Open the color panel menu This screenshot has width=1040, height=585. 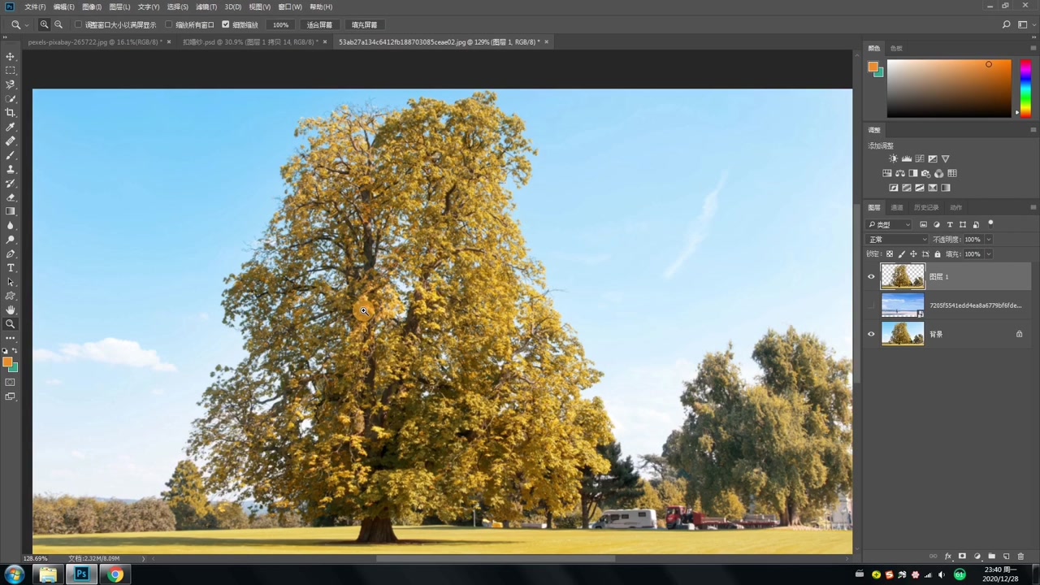point(1033,48)
